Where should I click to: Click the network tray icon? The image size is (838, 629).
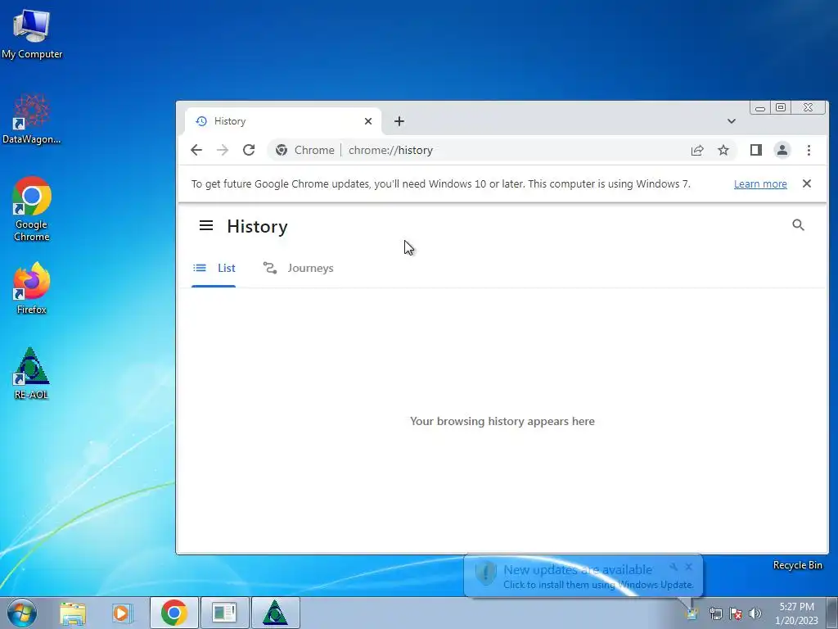pos(715,613)
